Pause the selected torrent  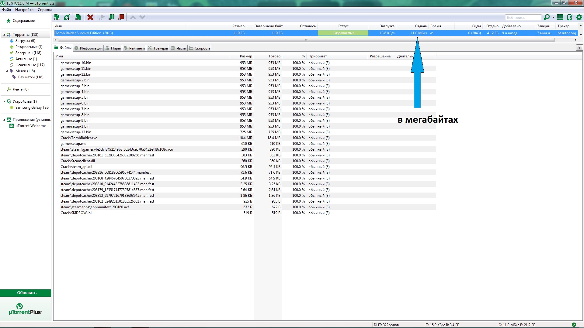pos(112,17)
